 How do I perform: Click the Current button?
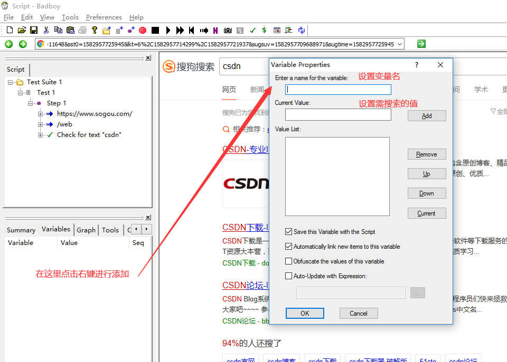[x=427, y=213]
